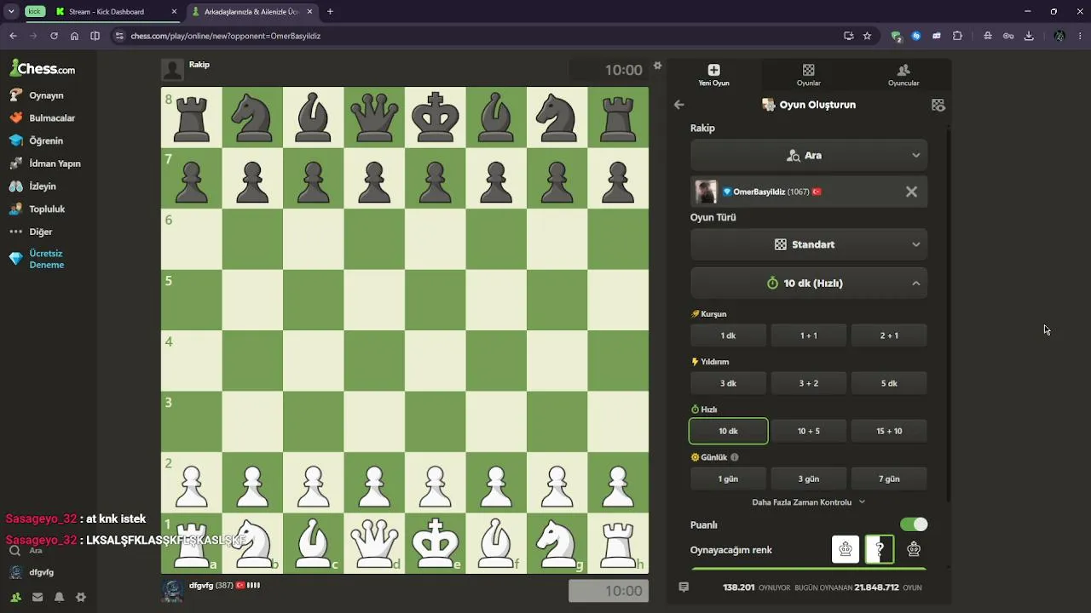The image size is (1091, 613).
Task: Remove opponent OmerBasyildiz
Action: tap(911, 192)
